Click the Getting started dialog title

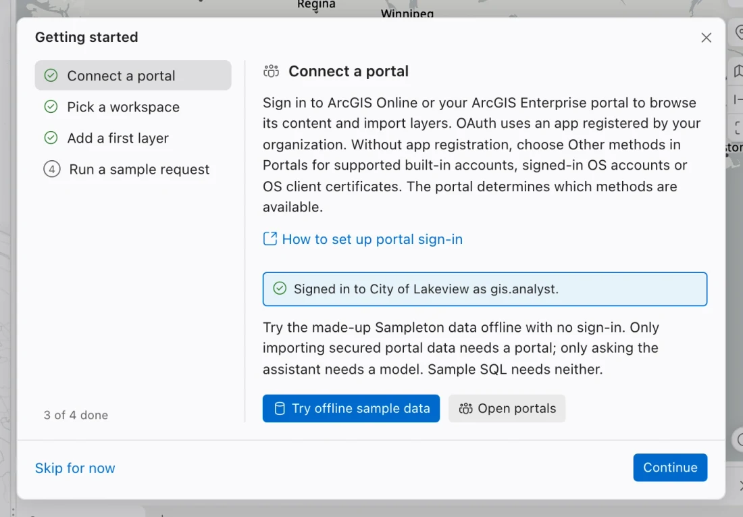coord(86,37)
